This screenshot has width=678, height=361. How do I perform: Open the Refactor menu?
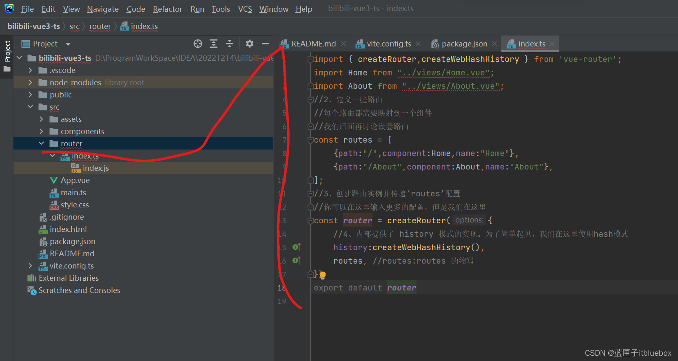coord(167,9)
